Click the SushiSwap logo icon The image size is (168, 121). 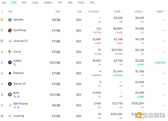(10, 30)
